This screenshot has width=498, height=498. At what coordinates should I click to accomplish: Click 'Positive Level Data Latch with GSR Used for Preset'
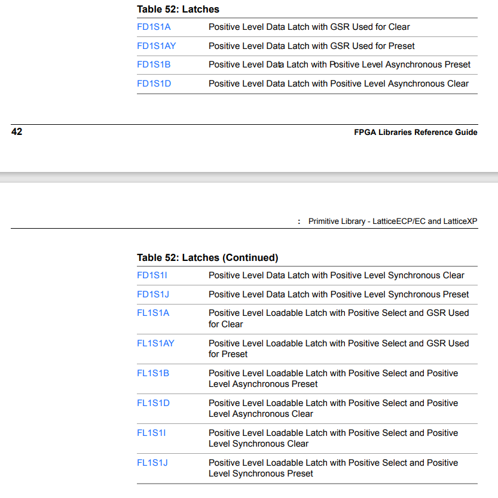(x=311, y=46)
